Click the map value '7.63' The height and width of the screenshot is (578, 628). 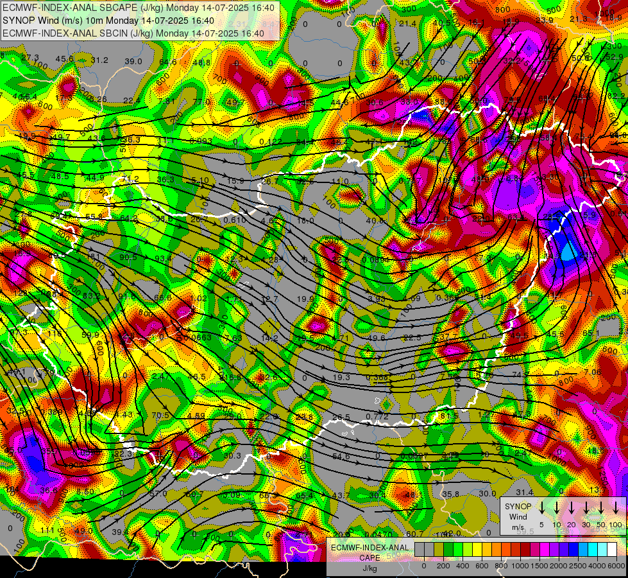pyautogui.click(x=233, y=338)
